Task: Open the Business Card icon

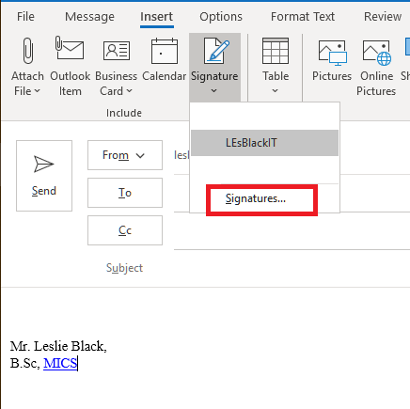Action: [x=117, y=51]
